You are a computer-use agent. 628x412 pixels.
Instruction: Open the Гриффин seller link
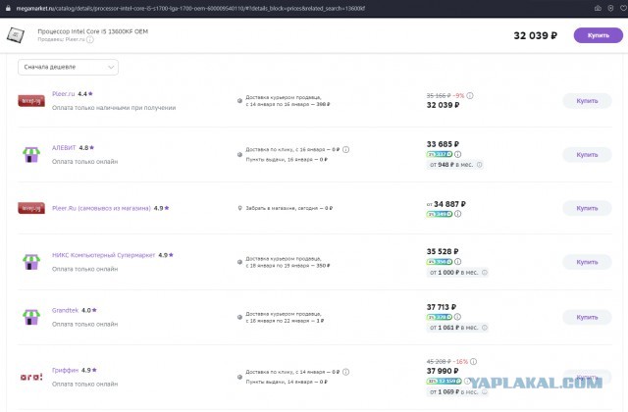pyautogui.click(x=65, y=371)
